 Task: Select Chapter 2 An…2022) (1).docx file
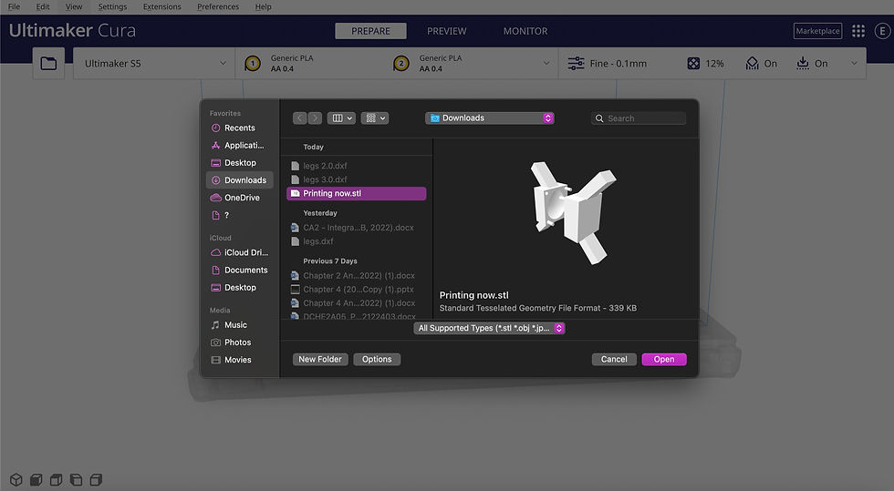click(357, 276)
